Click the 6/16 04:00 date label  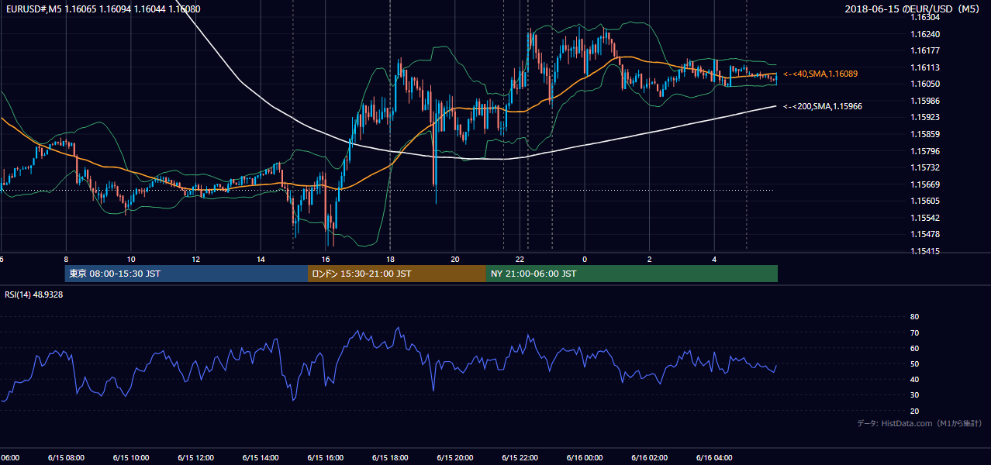pos(714,458)
